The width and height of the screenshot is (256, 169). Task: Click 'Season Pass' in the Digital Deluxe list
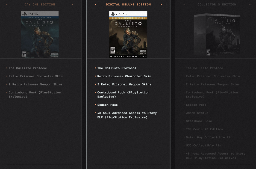[107, 105]
